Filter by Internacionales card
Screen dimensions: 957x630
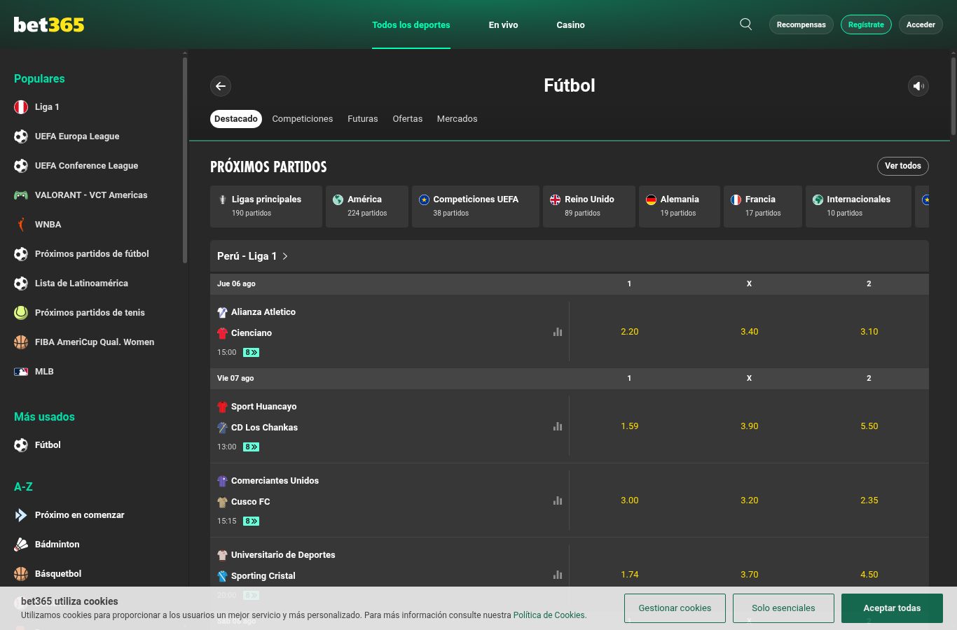click(859, 206)
